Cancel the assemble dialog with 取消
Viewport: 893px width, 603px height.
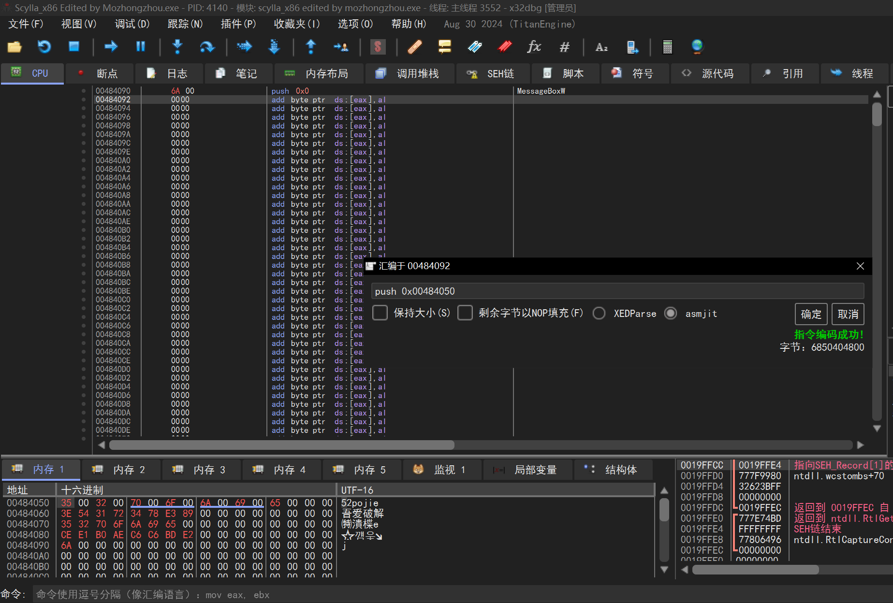(x=848, y=314)
